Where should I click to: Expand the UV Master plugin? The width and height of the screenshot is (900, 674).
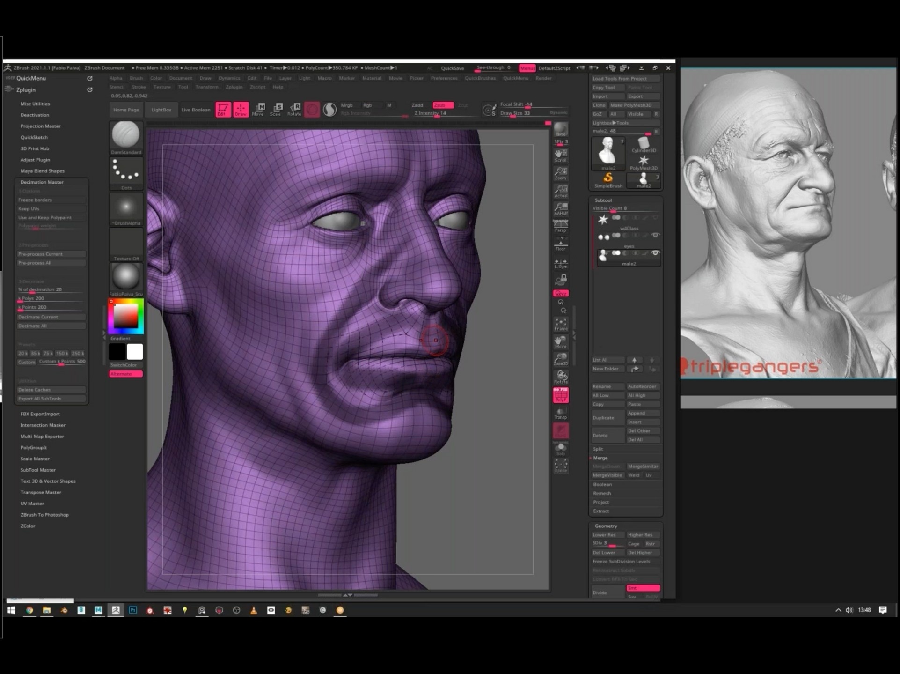click(32, 504)
